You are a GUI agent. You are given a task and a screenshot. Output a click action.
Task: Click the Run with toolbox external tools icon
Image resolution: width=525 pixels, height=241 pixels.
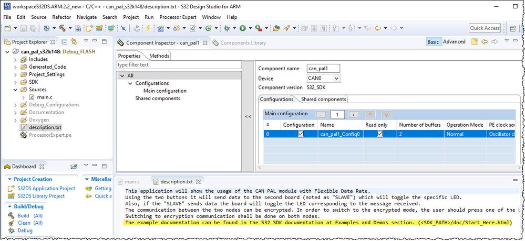(x=259, y=28)
